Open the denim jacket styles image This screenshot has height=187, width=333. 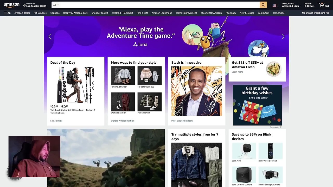pos(197,165)
